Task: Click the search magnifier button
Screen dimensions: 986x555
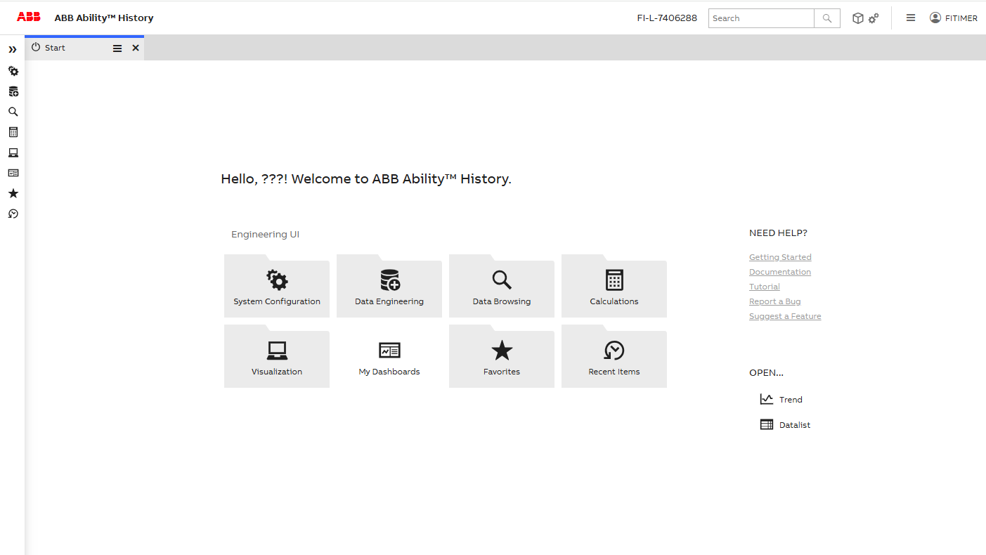Action: (827, 18)
